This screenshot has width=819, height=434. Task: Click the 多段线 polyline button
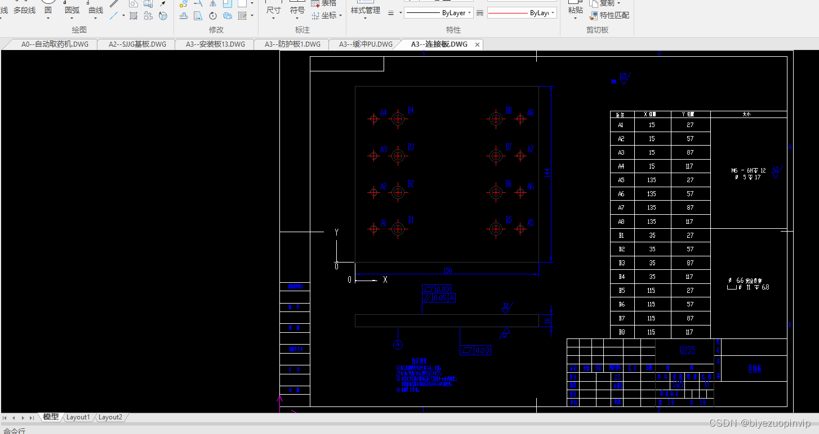[x=24, y=7]
